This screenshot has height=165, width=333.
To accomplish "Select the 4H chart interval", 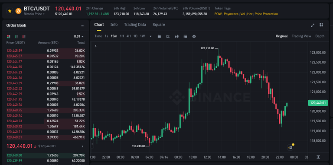I will coord(128,36).
